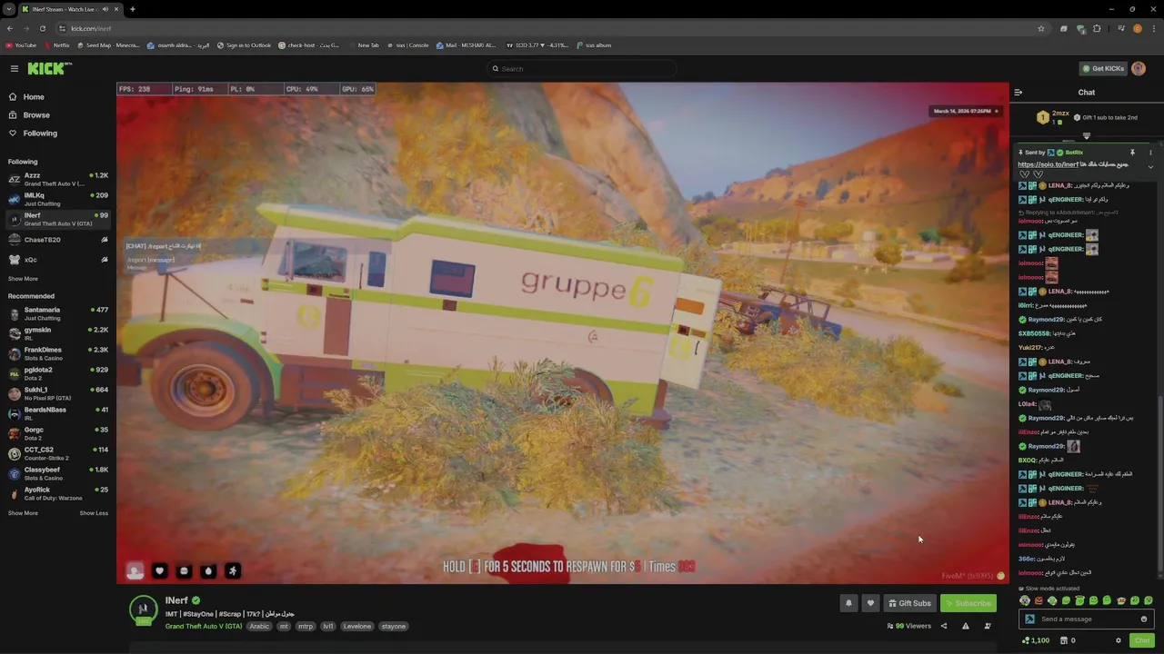Screen dimensions: 1164x654
Task: Click the user icon right of report
Action: tap(988, 626)
